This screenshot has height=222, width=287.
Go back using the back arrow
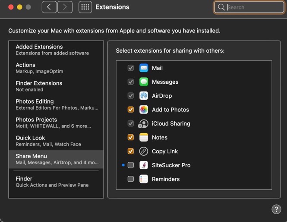[49, 7]
